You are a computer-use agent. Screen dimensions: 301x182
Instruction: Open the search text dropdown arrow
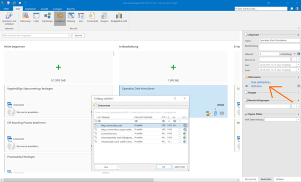pyautogui.click(x=70, y=35)
